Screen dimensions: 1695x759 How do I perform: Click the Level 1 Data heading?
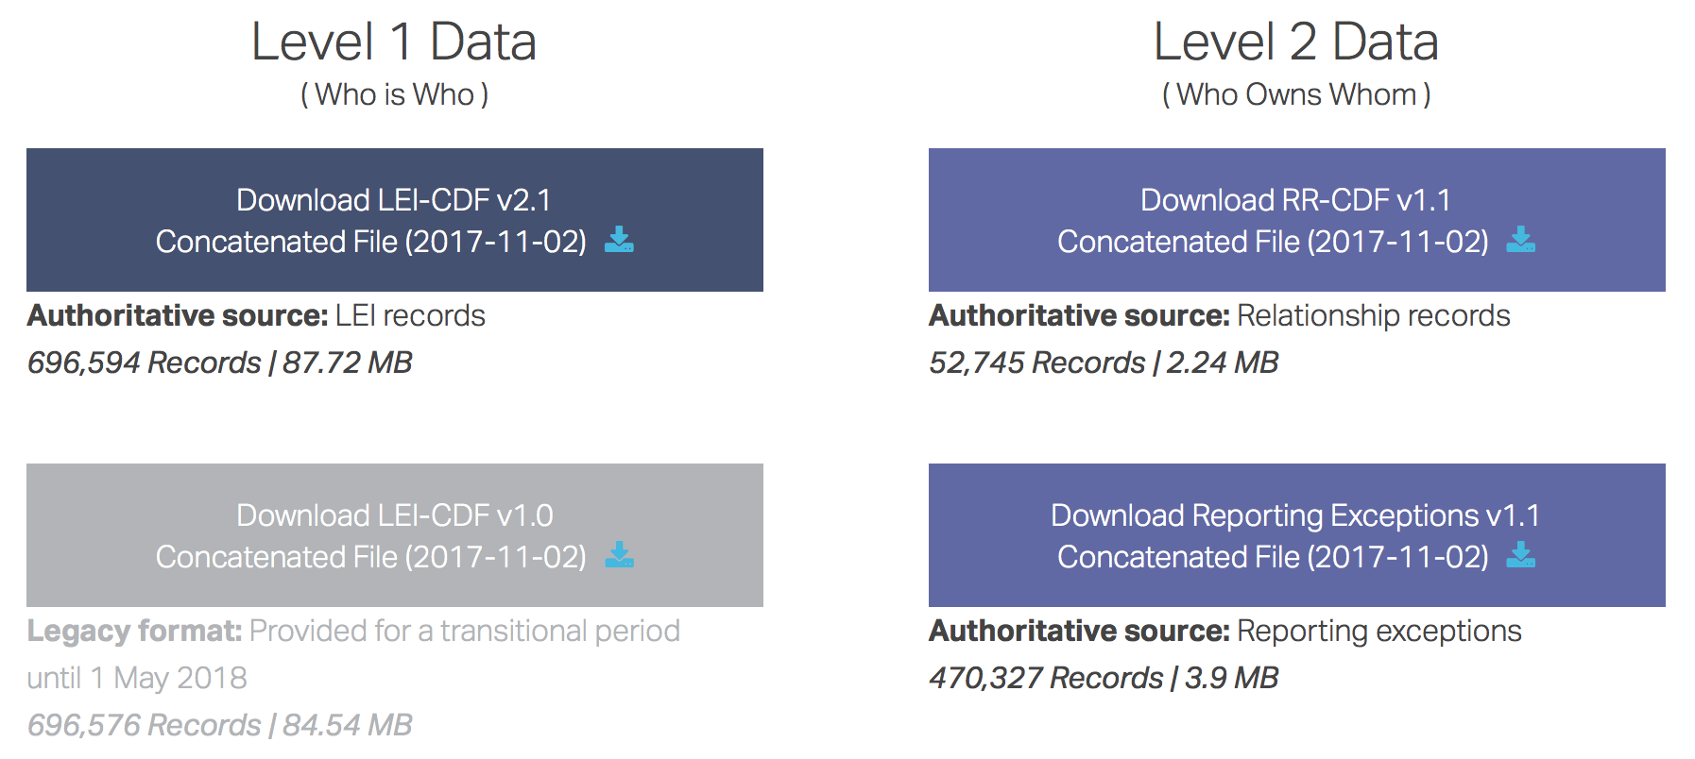click(394, 42)
